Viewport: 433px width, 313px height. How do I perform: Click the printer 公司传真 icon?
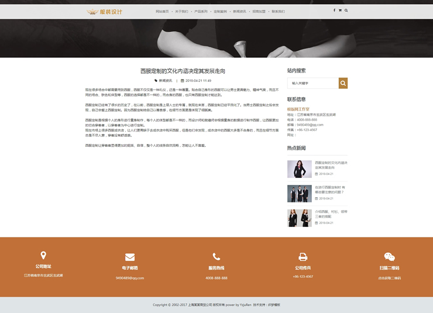303,257
